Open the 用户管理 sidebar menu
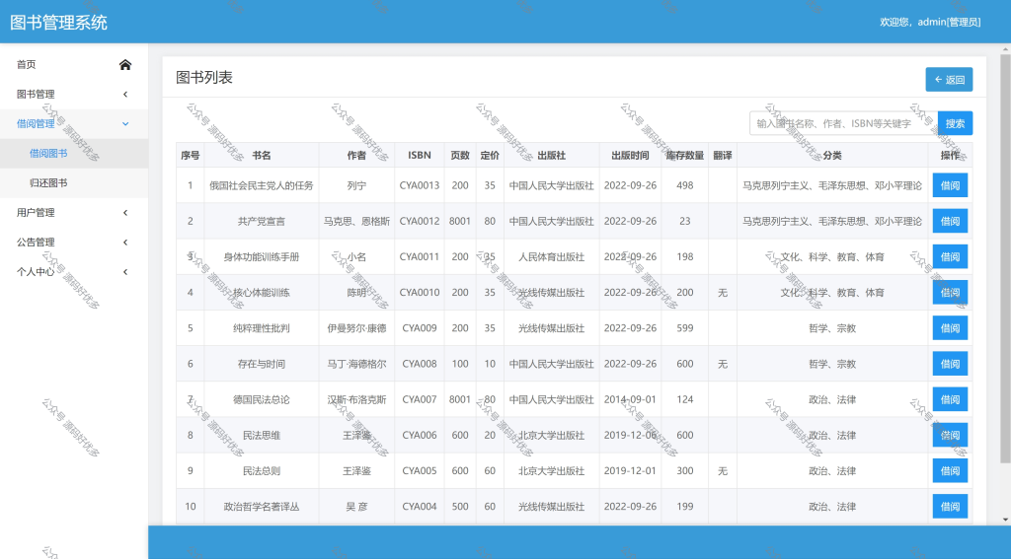 pos(74,213)
